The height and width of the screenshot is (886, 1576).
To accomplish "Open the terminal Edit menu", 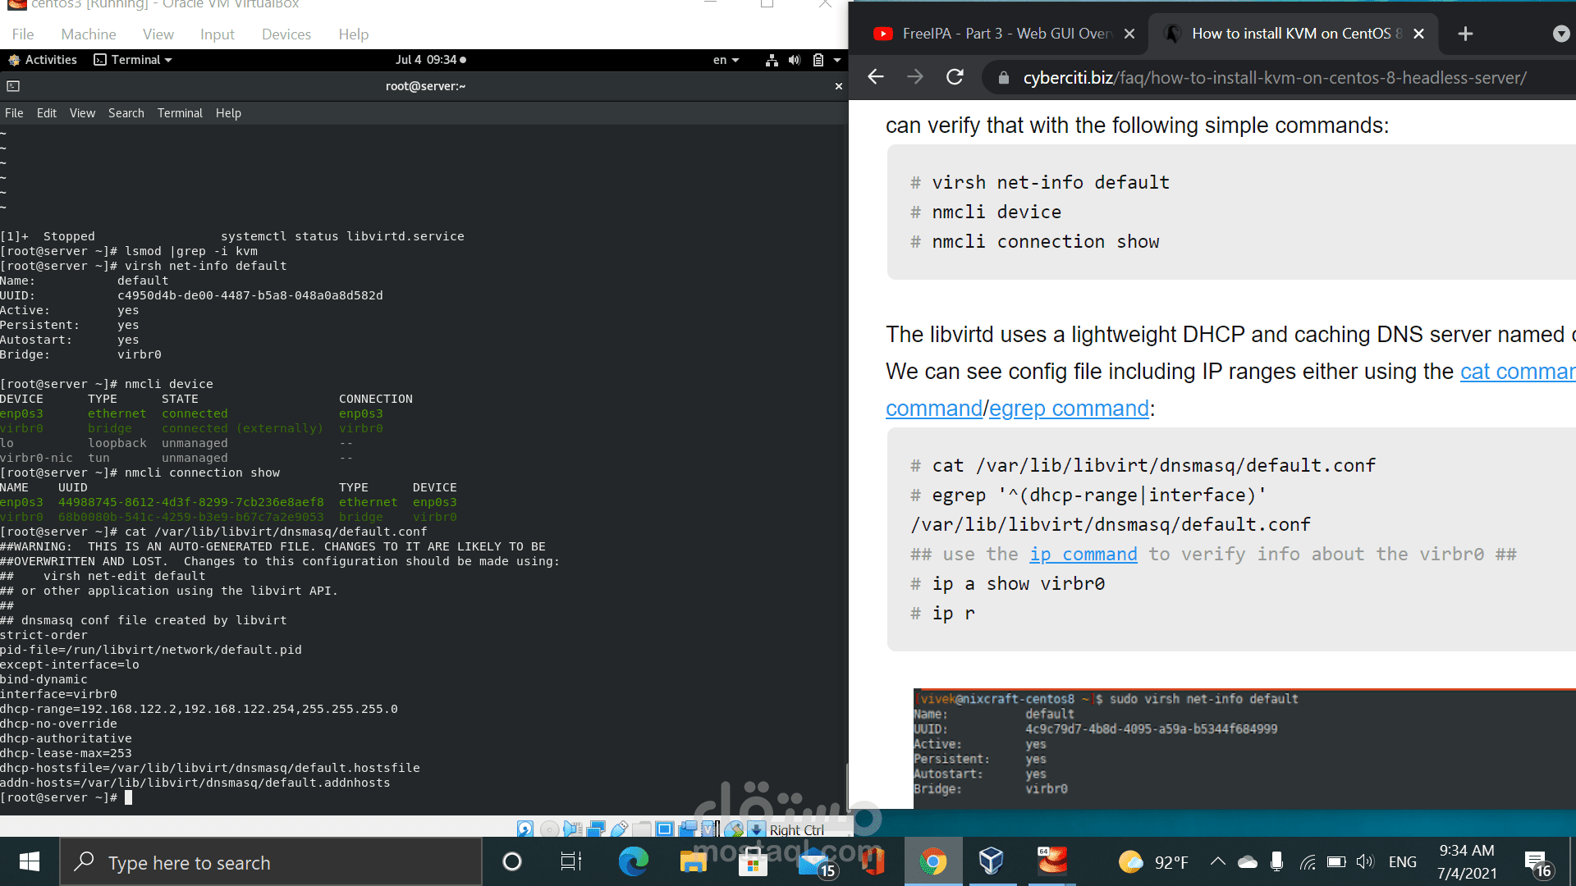I will click(47, 113).
